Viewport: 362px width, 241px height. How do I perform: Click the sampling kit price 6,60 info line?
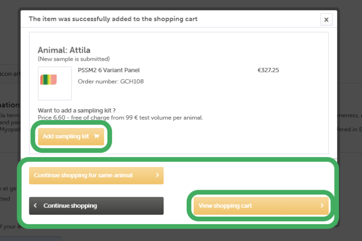(x=120, y=117)
